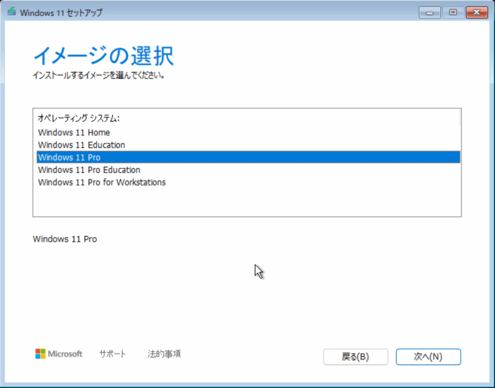Viewport: 495px width, 388px height.
Task: Select Windows 11 Pro for Workstations
Action: (x=102, y=183)
